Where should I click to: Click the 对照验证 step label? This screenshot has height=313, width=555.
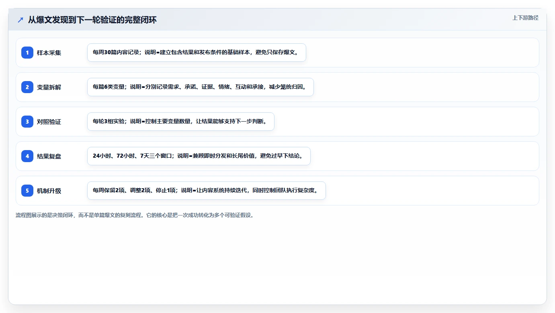coord(49,122)
